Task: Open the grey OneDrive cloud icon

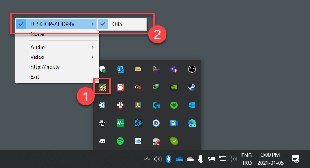Action: (190, 159)
